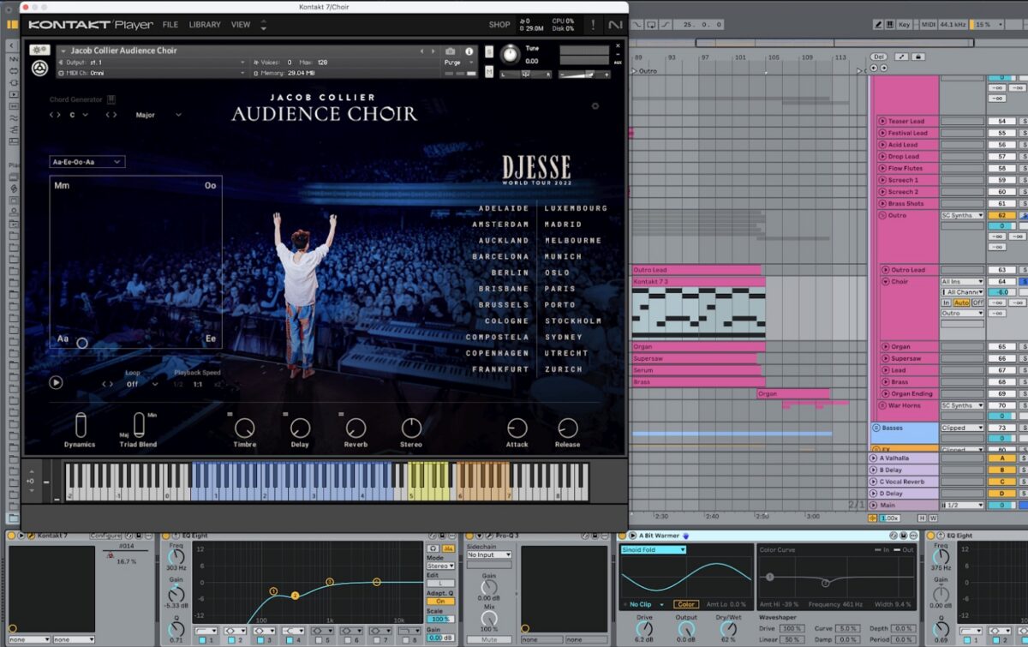The width and height of the screenshot is (1028, 647).
Task: Click the Configure button on Kontakt 7 device
Action: [106, 536]
